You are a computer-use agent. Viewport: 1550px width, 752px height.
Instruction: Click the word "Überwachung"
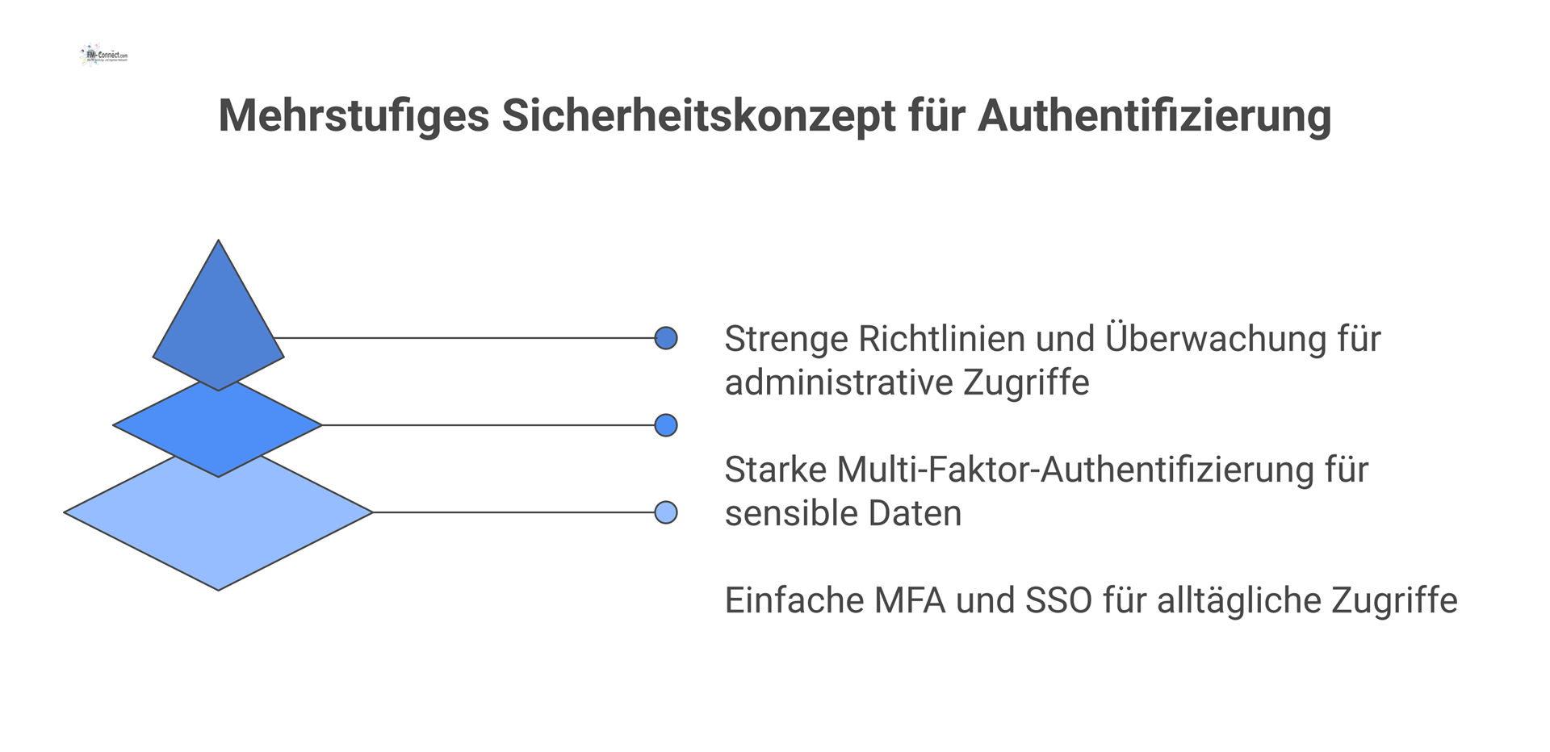pos(1215,339)
